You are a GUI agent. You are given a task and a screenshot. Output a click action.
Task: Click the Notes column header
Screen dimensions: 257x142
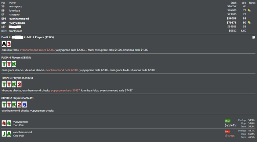[x=252, y=3]
